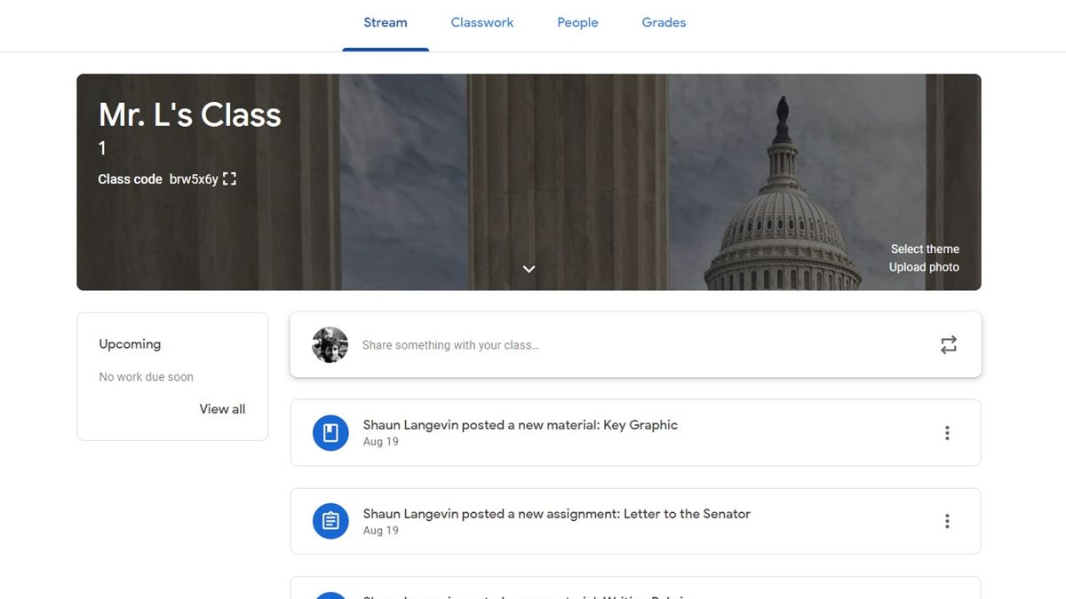The image size is (1066, 599).
Task: Select the Stream tab
Action: pyautogui.click(x=385, y=22)
